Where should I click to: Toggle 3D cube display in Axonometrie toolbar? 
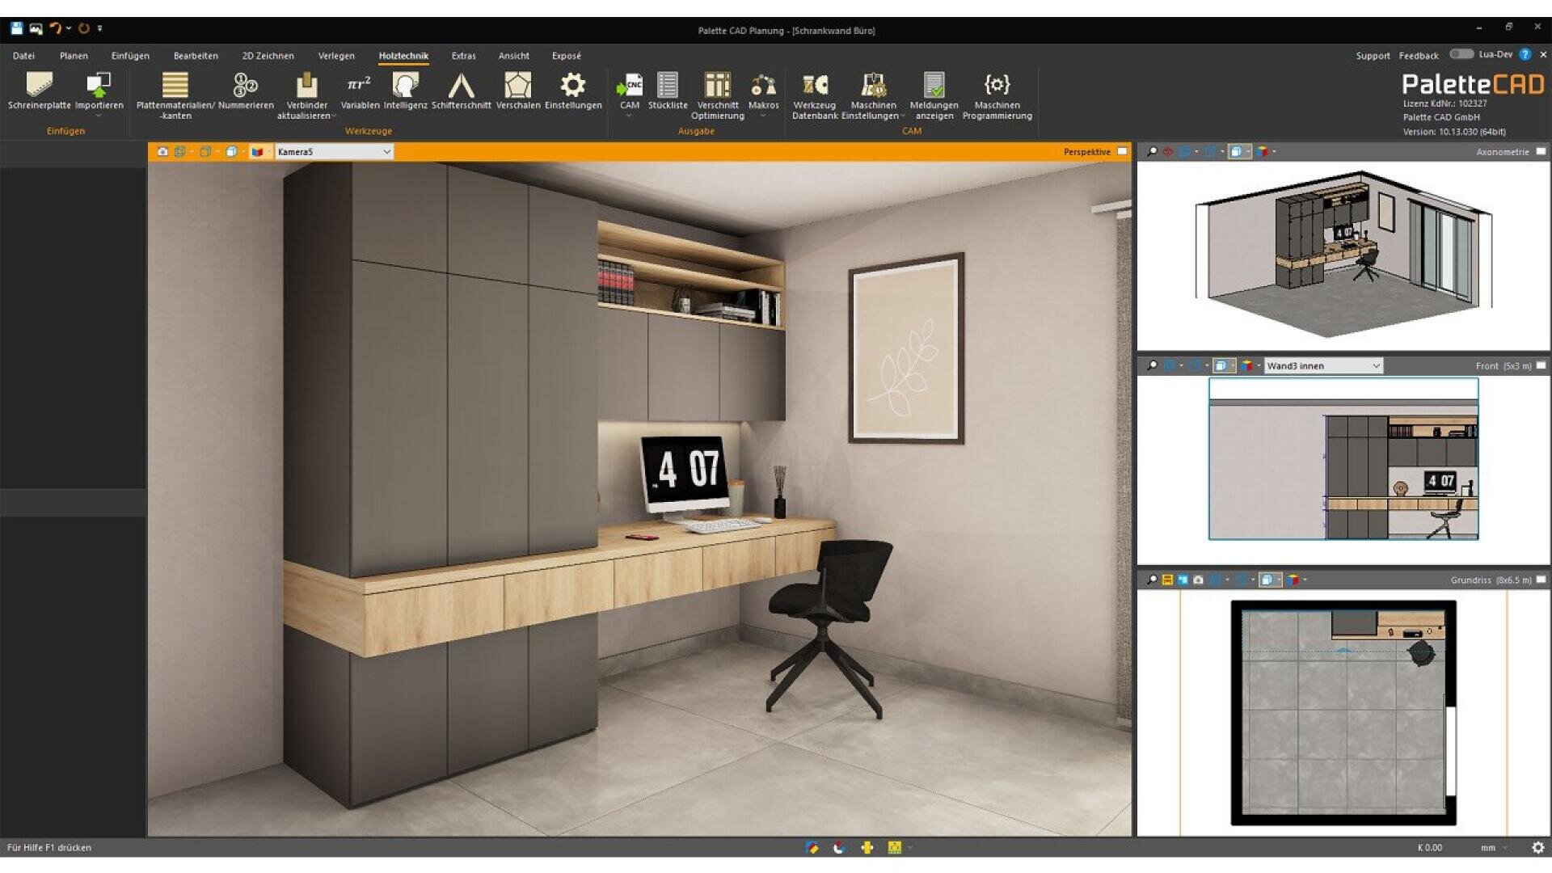(x=1236, y=152)
